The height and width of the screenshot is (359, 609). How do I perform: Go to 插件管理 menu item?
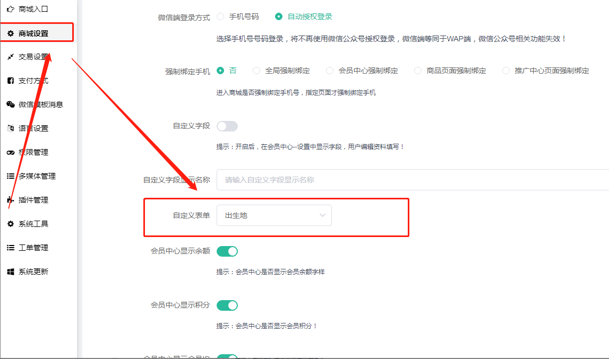pyautogui.click(x=33, y=200)
